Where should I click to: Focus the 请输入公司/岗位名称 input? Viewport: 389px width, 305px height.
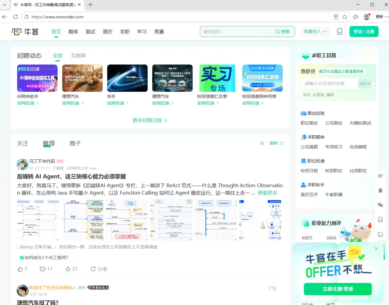pyautogui.click(x=329, y=83)
